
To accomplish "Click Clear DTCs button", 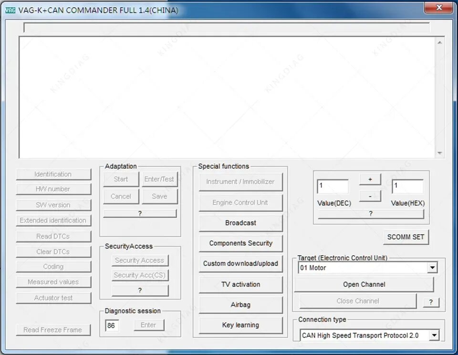I will [x=53, y=252].
